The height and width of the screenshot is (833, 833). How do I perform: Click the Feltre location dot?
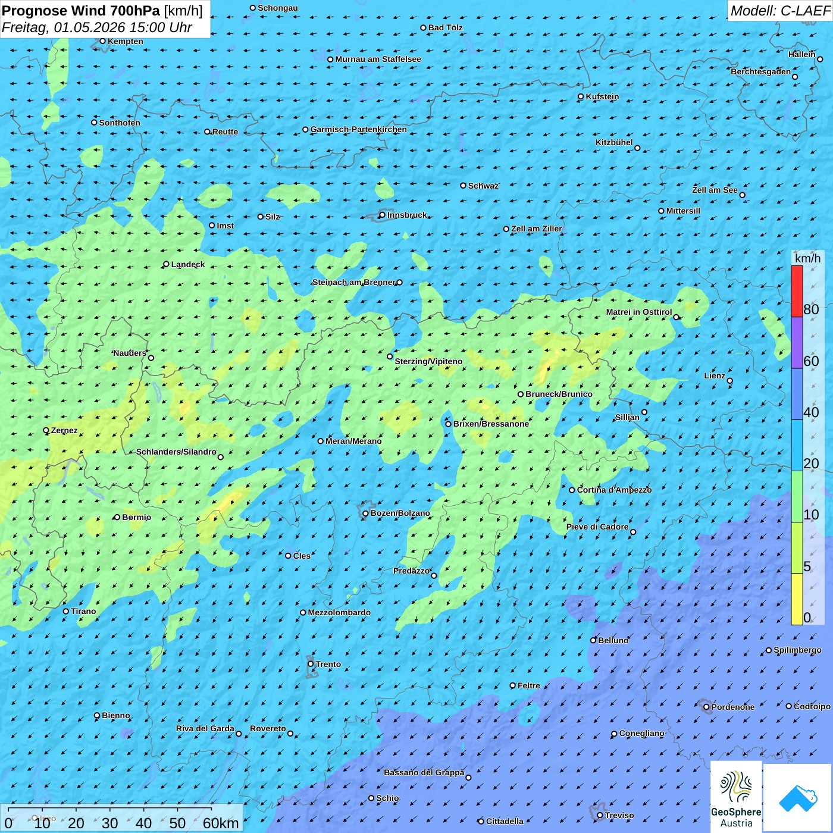pyautogui.click(x=513, y=685)
